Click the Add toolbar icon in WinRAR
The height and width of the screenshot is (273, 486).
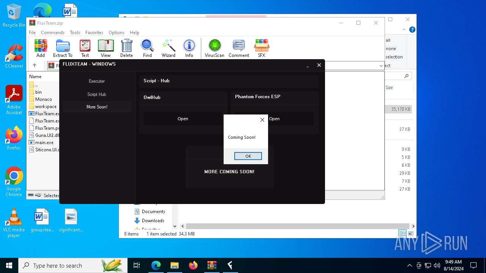[x=41, y=48]
